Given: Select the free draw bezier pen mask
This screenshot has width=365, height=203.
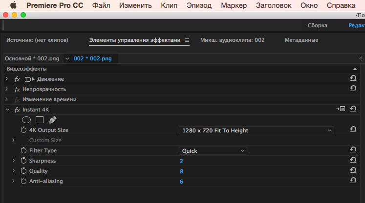Looking at the screenshot, I should coord(52,120).
